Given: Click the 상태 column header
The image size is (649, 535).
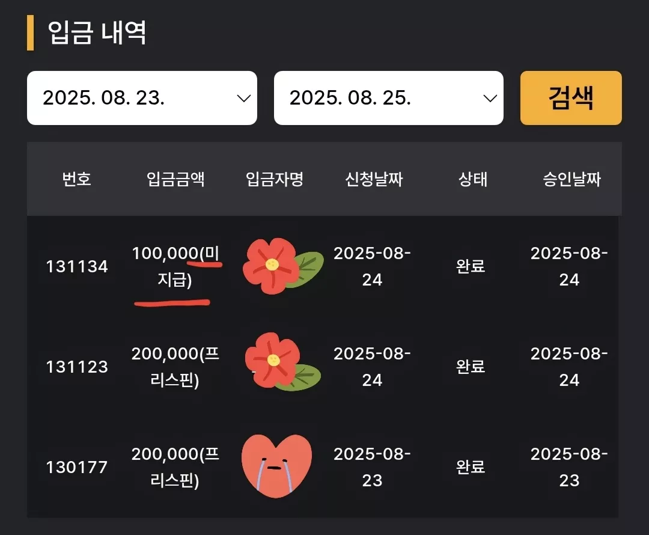Looking at the screenshot, I should pyautogui.click(x=473, y=179).
